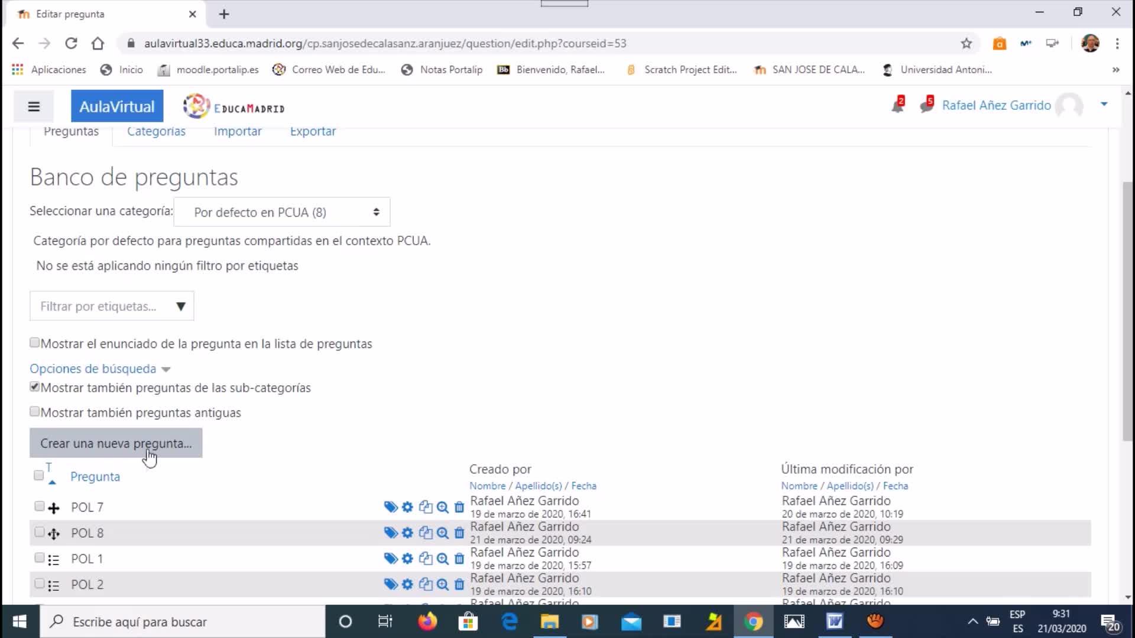Click Crear una nueva pregunta button
Viewport: 1135px width, 638px height.
pos(116,443)
